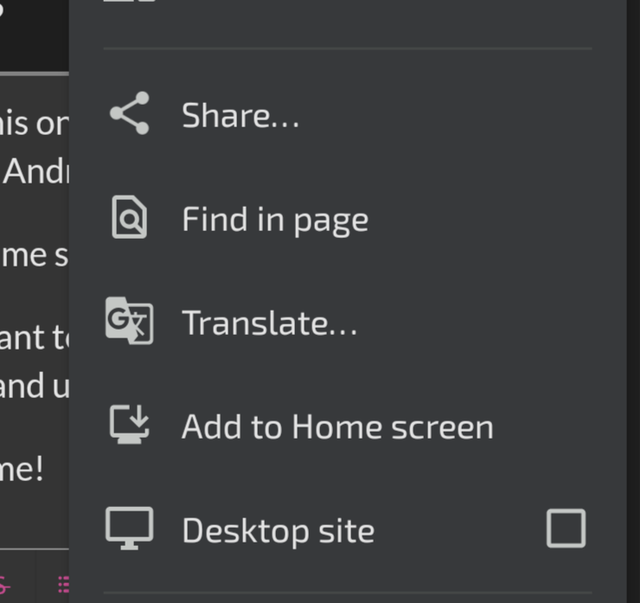Choose the Translate... menu label
Viewport: 640px width, 603px height.
coord(269,324)
